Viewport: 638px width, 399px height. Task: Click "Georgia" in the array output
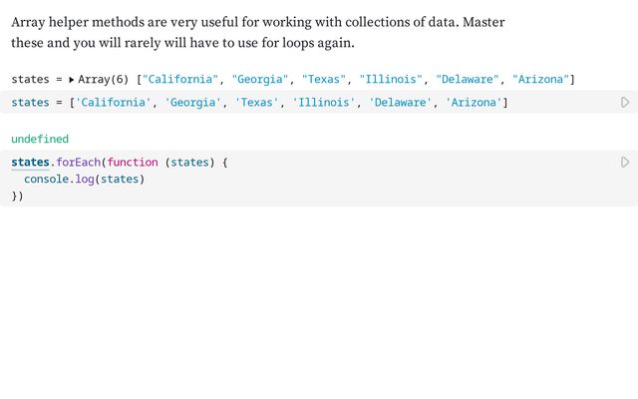(261, 79)
